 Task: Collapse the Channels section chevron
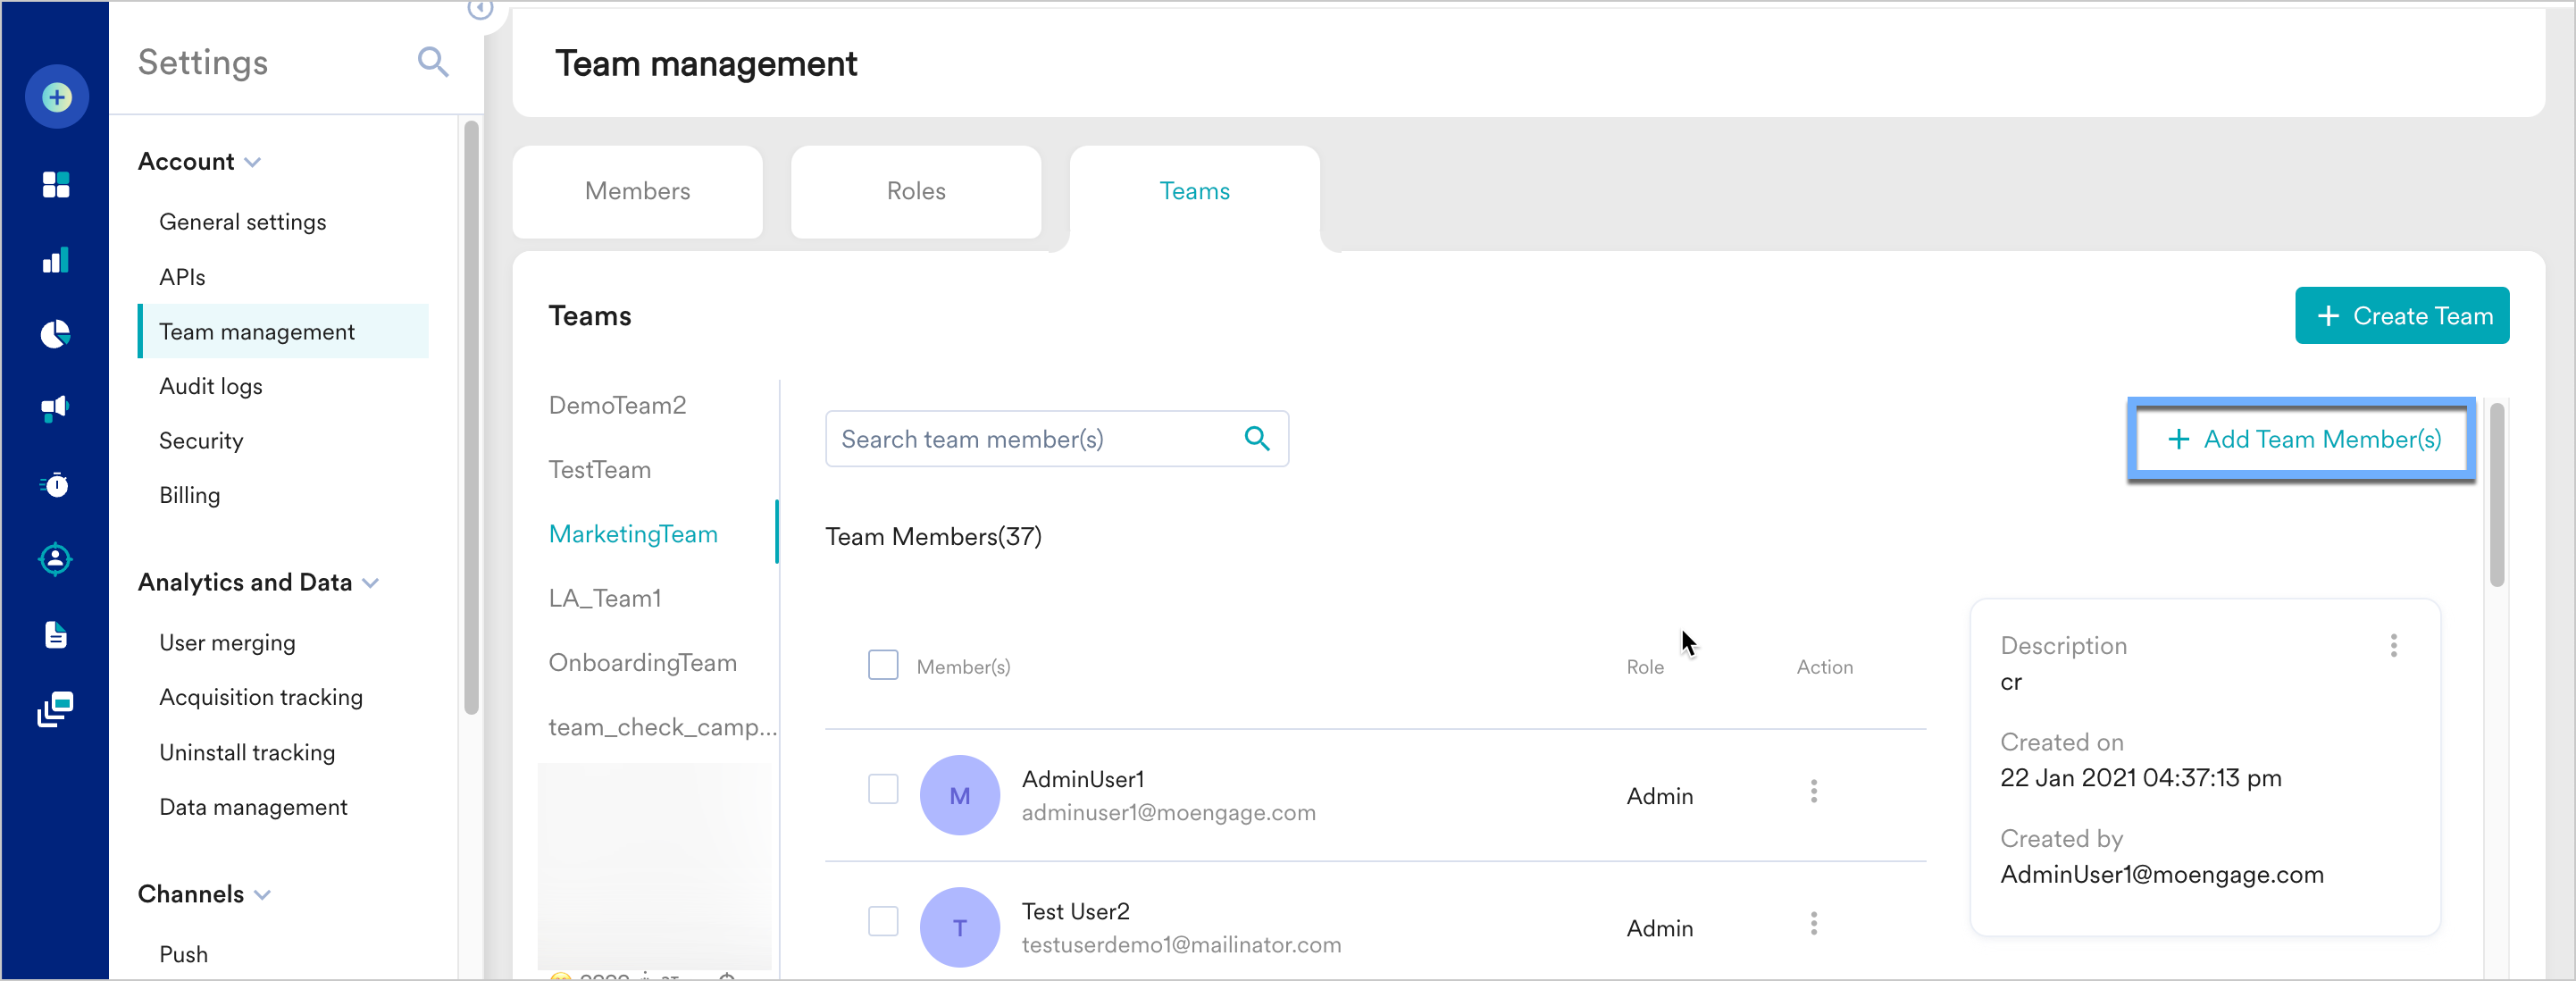click(263, 895)
